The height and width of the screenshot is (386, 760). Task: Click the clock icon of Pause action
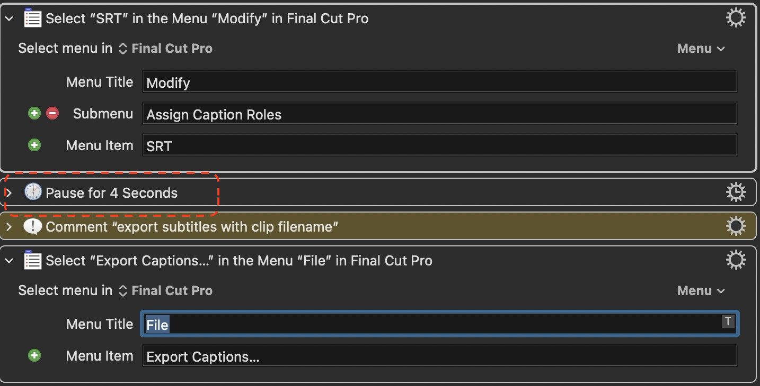pos(33,192)
